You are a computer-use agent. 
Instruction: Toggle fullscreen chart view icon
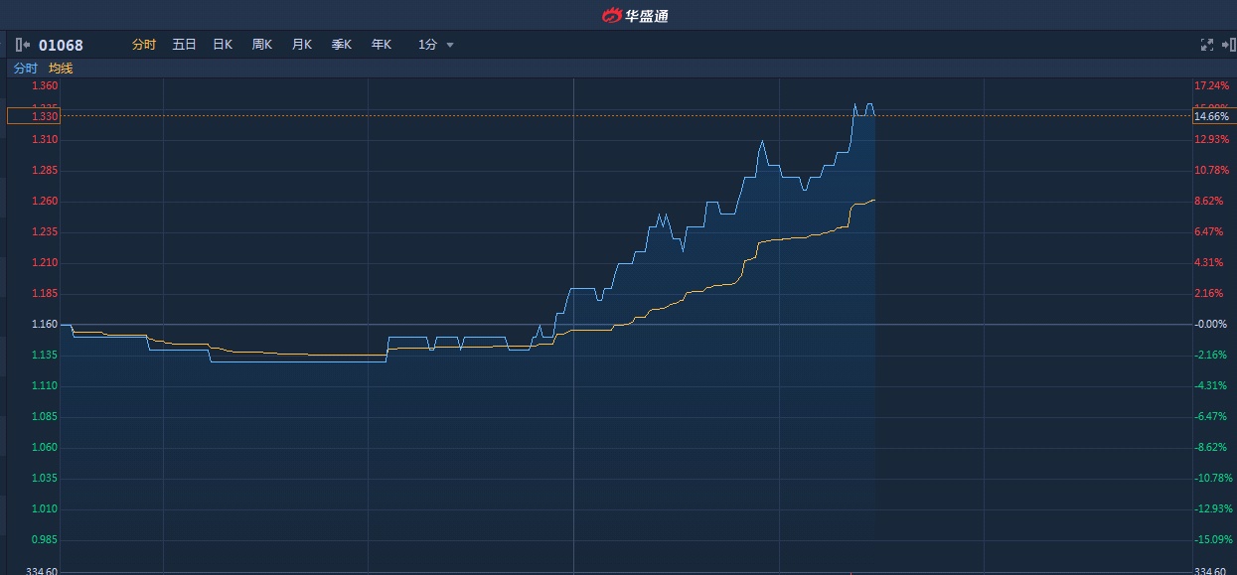tap(1207, 45)
